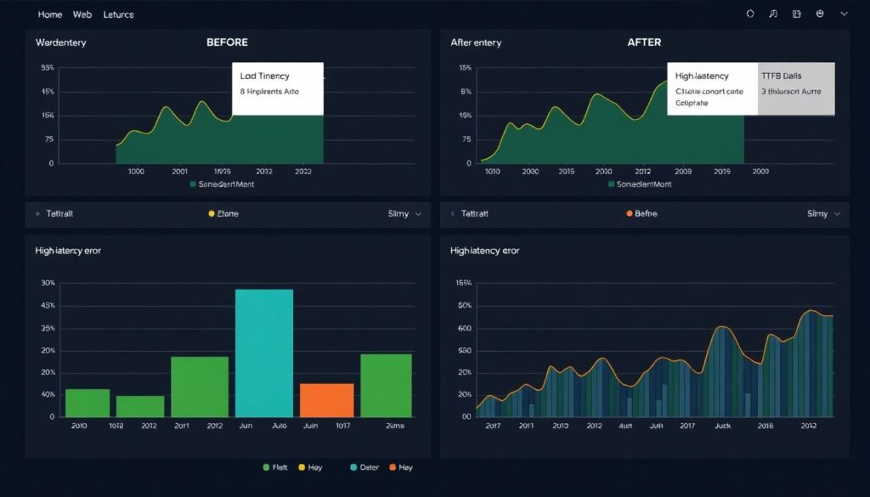The height and width of the screenshot is (497, 870).
Task: Open the Home menu
Action: 49,14
